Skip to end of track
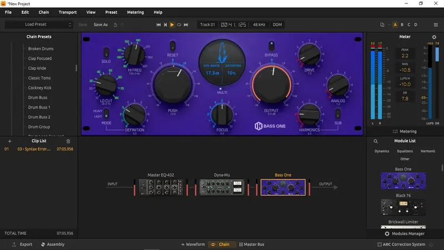 (186, 24)
